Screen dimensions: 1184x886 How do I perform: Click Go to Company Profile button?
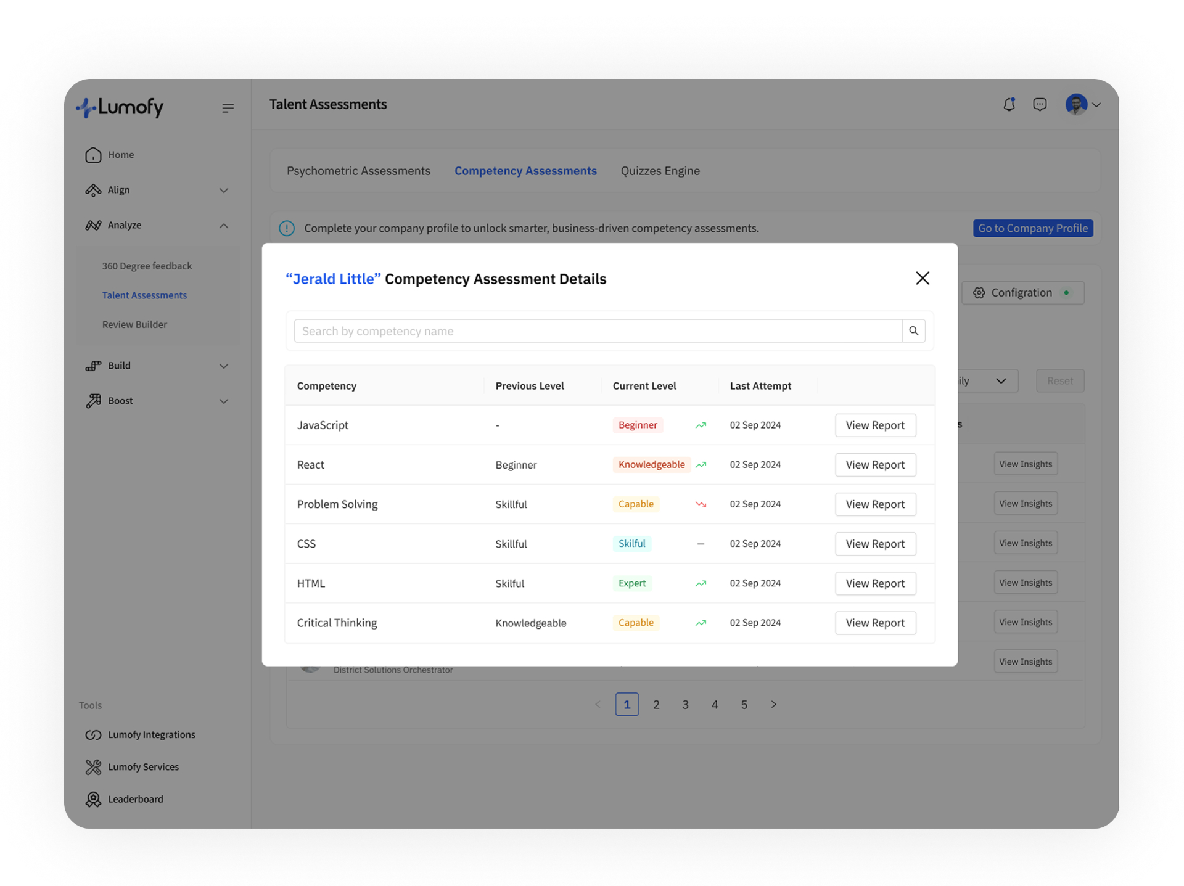tap(1033, 228)
